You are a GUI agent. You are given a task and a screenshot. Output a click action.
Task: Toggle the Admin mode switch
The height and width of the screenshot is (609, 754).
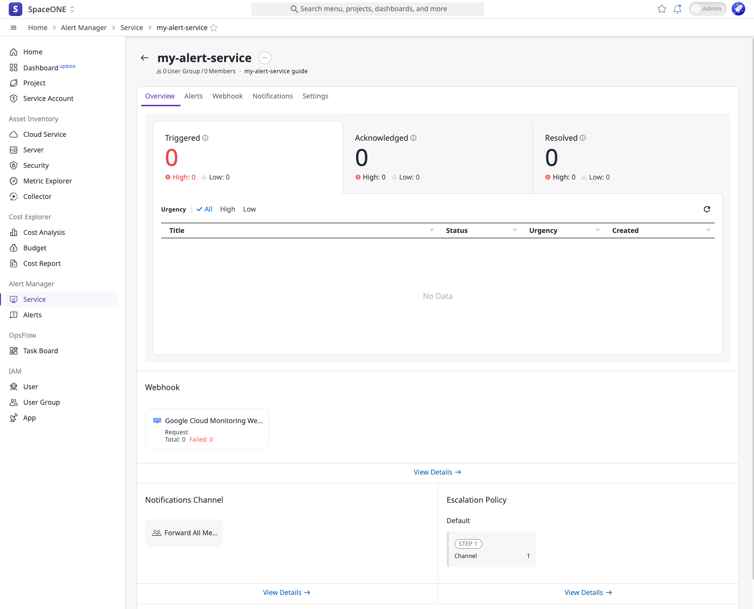(x=707, y=9)
